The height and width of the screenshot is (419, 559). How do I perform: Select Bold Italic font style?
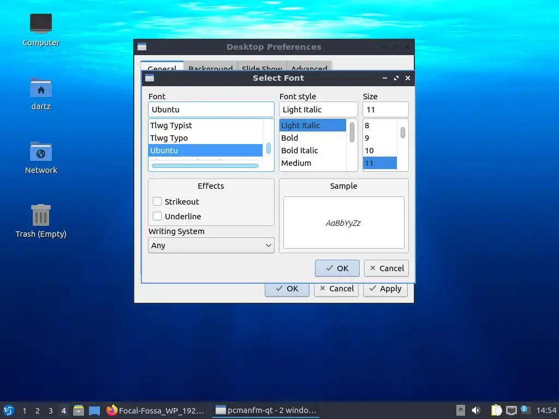tap(313, 151)
